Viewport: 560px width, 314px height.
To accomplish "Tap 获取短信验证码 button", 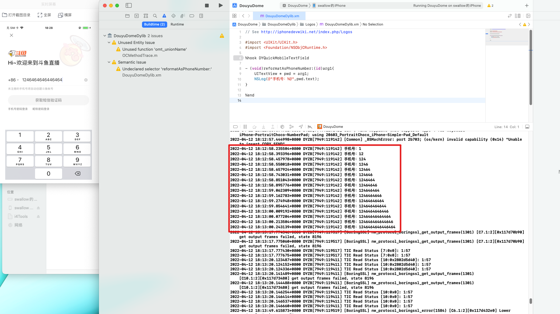I will [49, 100].
